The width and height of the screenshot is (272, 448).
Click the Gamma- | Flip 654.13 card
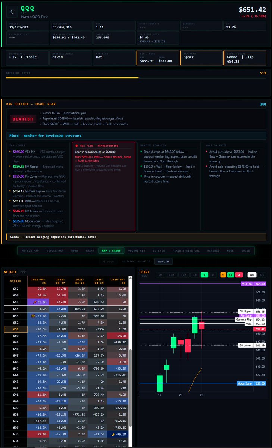[x=244, y=58]
